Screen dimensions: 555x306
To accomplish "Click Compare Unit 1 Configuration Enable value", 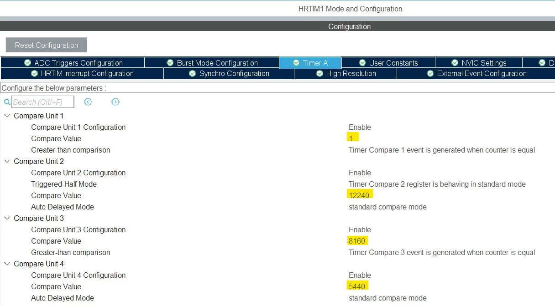I will (x=360, y=127).
